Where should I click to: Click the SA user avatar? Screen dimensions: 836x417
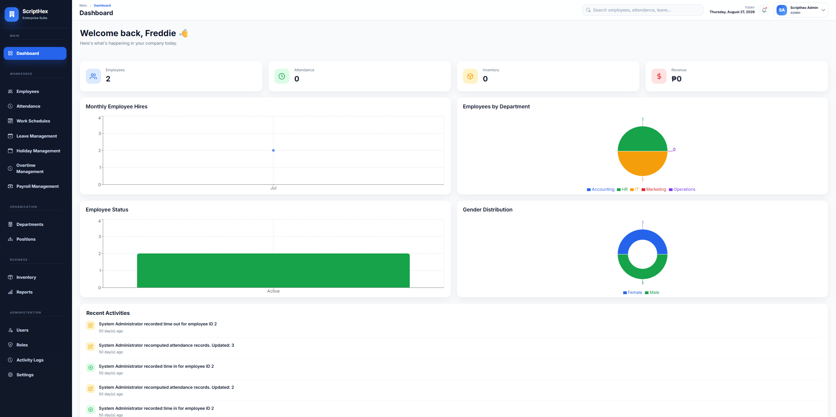coord(782,10)
